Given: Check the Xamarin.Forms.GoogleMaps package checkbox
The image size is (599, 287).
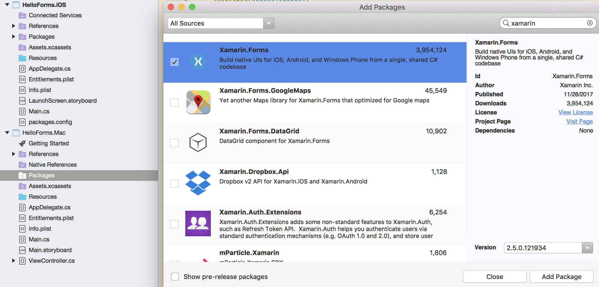Looking at the screenshot, I should click(174, 102).
